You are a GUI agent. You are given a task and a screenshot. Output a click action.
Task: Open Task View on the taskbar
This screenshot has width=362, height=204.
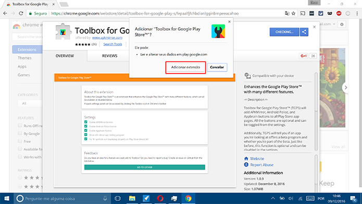(x=118, y=198)
